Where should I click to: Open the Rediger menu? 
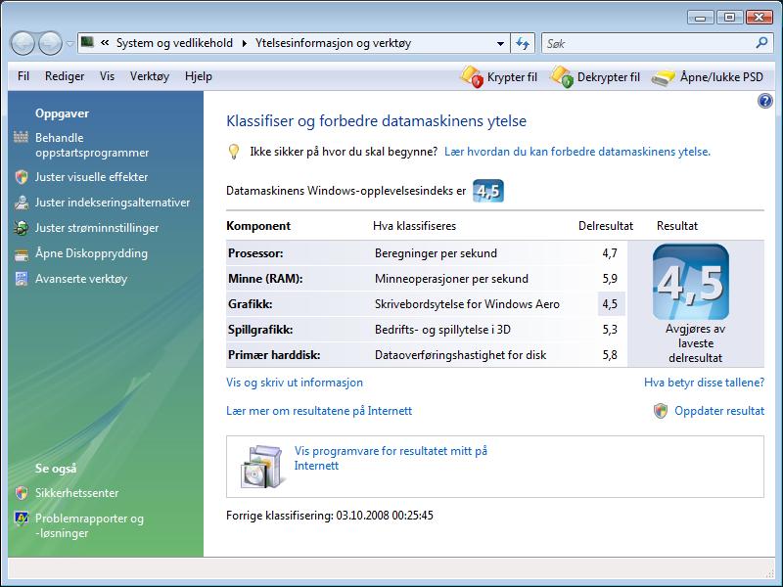(65, 76)
